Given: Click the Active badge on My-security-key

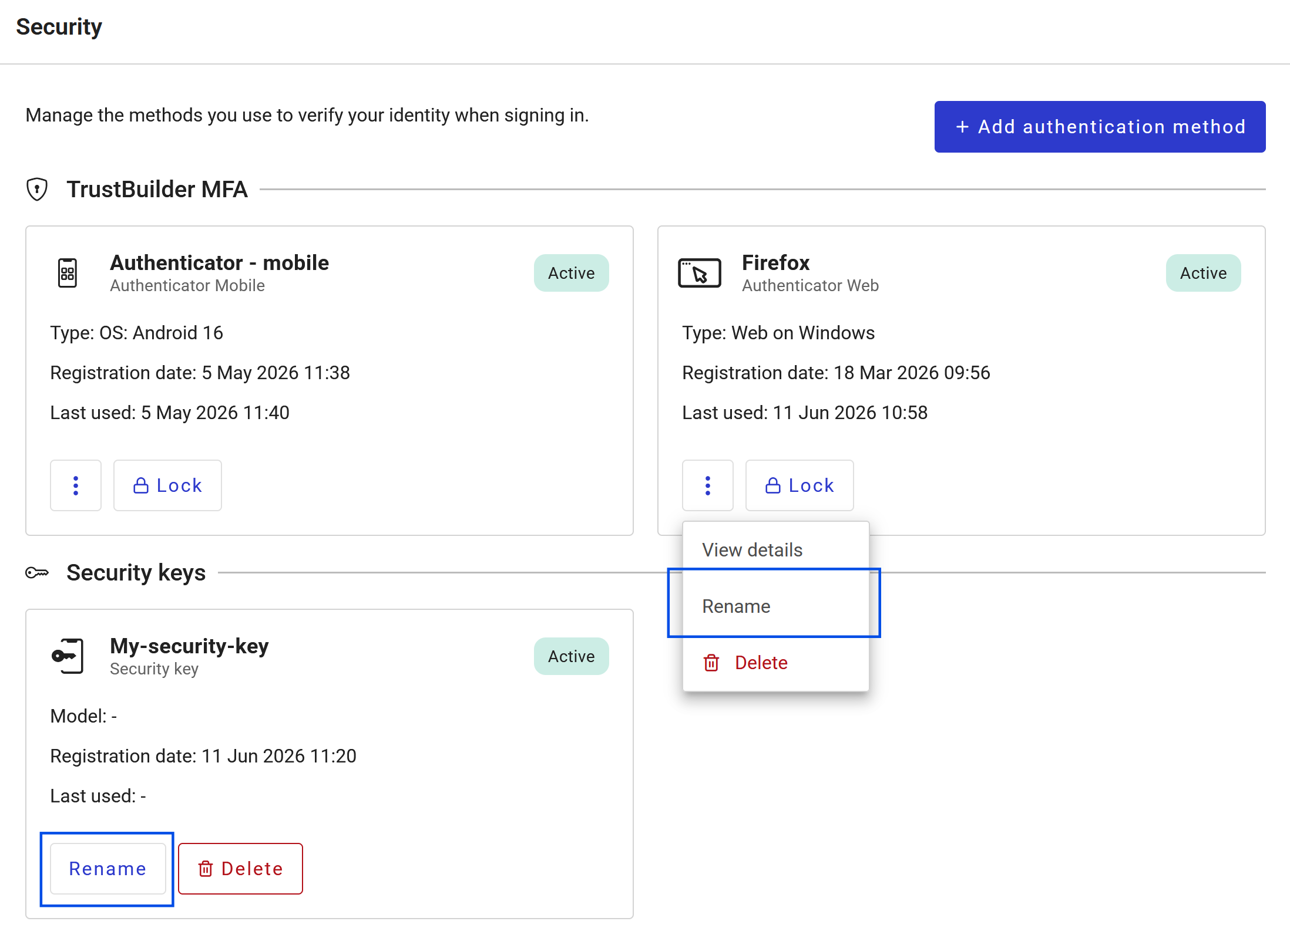Looking at the screenshot, I should click(572, 656).
